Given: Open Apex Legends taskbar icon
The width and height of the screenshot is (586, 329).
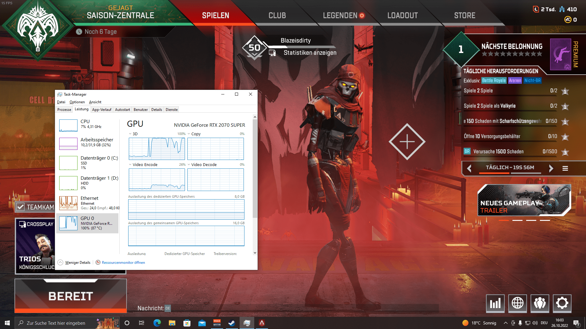Looking at the screenshot, I should point(262,323).
